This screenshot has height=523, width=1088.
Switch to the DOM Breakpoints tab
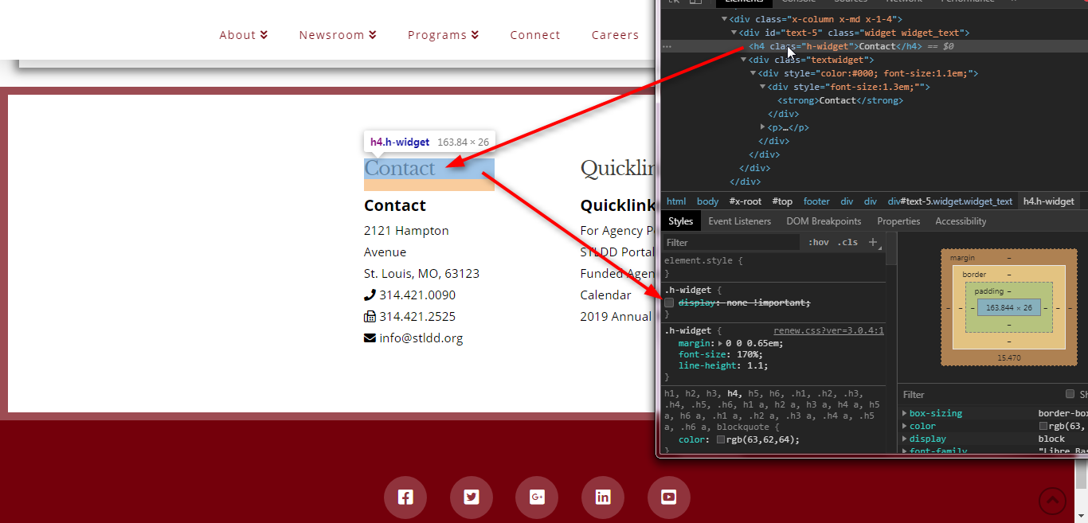(824, 221)
